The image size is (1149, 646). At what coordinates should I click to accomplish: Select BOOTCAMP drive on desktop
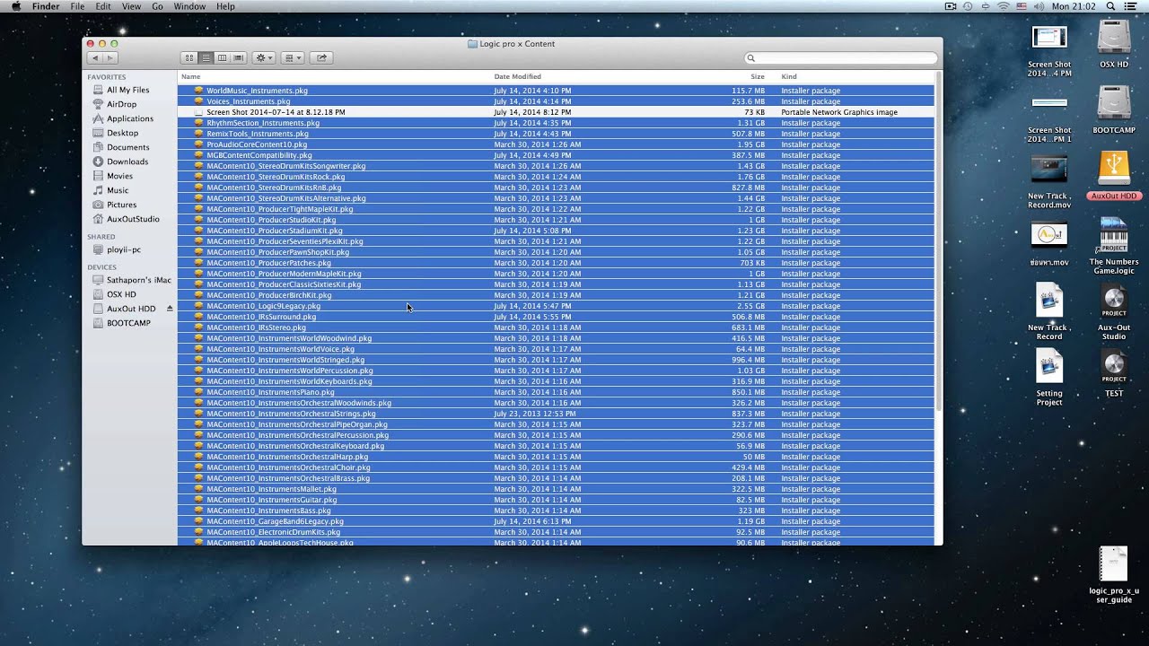[x=1114, y=109]
